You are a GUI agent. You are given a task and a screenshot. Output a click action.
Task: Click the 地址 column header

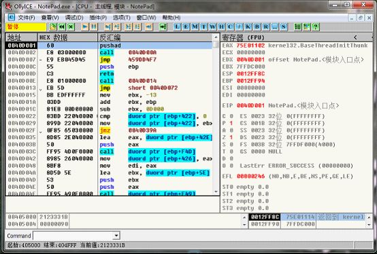tap(21, 37)
